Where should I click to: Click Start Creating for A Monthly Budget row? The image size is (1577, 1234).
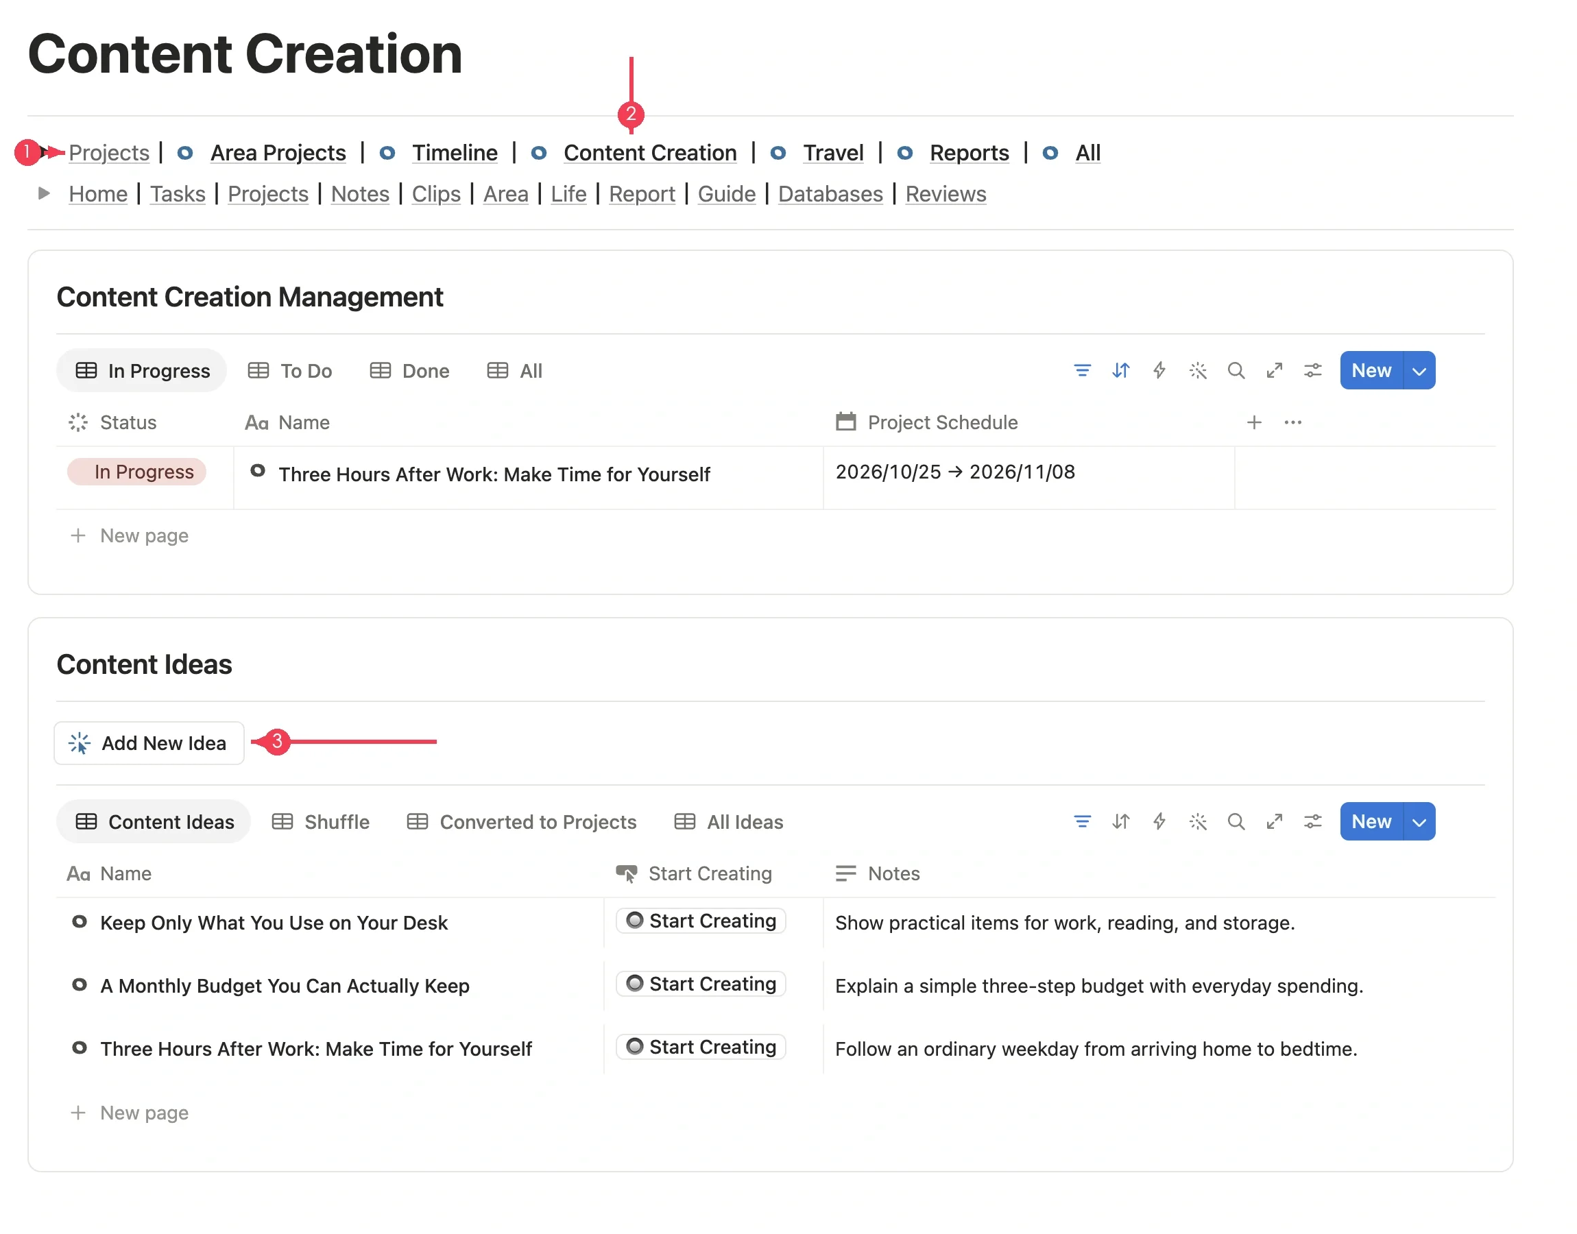(x=701, y=984)
